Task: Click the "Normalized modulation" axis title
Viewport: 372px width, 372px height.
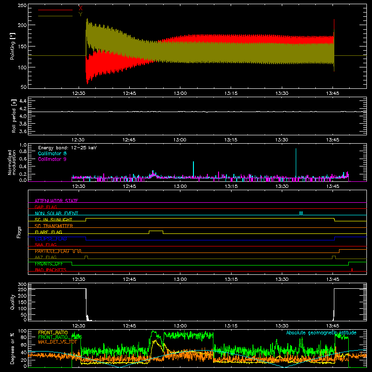Action: coord(12,162)
